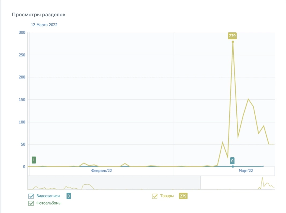Disable the Товары series checkbox
The height and width of the screenshot is (213, 286).
point(155,196)
